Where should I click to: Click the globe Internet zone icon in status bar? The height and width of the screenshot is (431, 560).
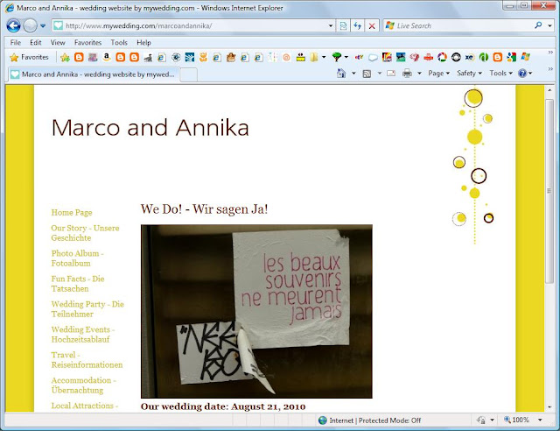(323, 420)
